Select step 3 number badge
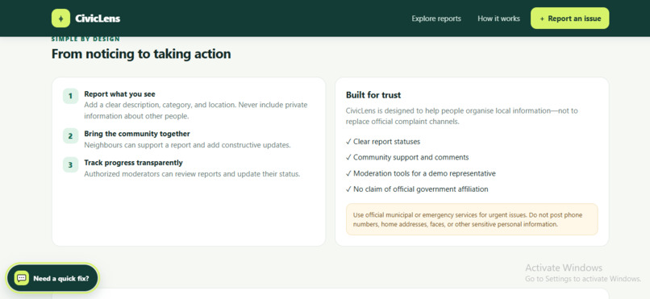Image resolution: width=650 pixels, height=299 pixels. (x=70, y=165)
